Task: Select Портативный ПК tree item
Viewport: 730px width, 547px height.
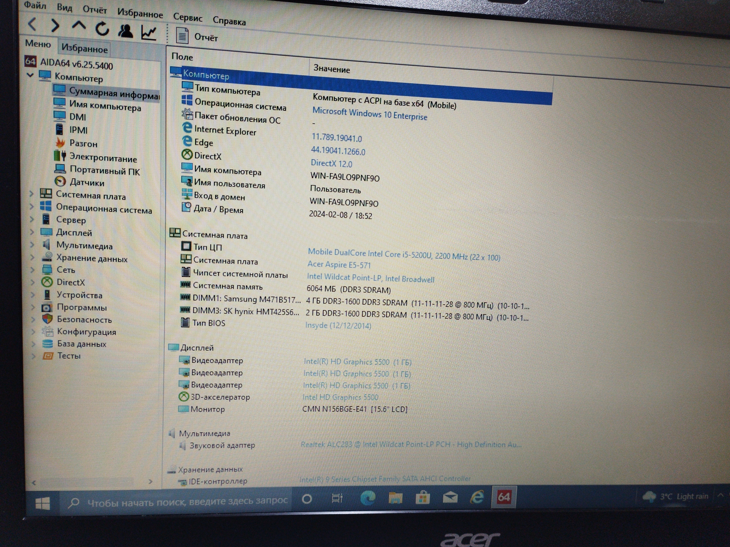Action: [97, 170]
